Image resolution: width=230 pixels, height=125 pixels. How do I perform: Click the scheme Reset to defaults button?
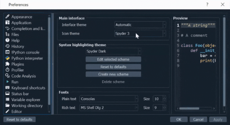point(113,67)
